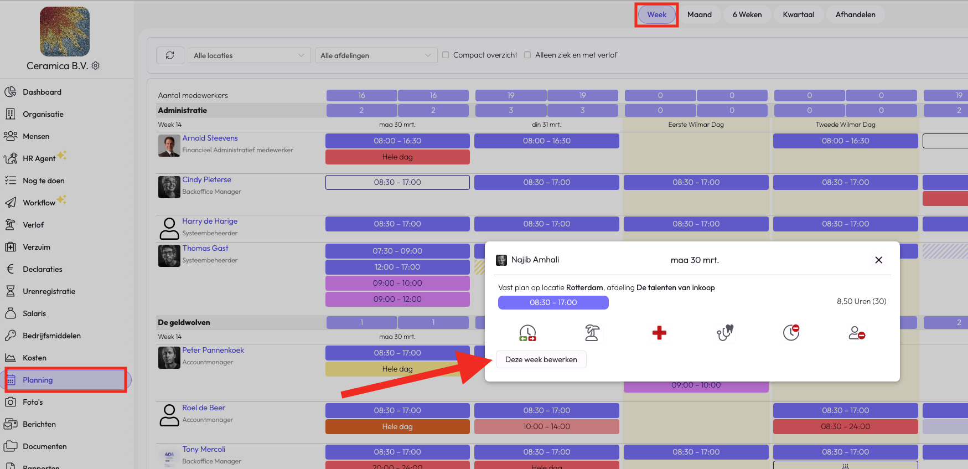The width and height of the screenshot is (968, 469).
Task: Expand the Alle afdelingen dropdown
Action: [x=376, y=55]
